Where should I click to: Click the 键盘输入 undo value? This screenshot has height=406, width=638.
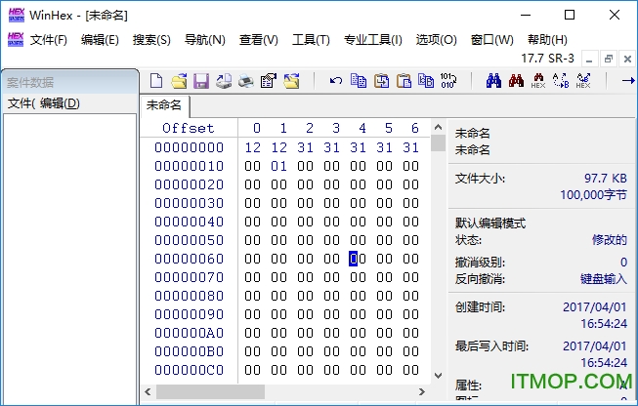click(x=604, y=279)
